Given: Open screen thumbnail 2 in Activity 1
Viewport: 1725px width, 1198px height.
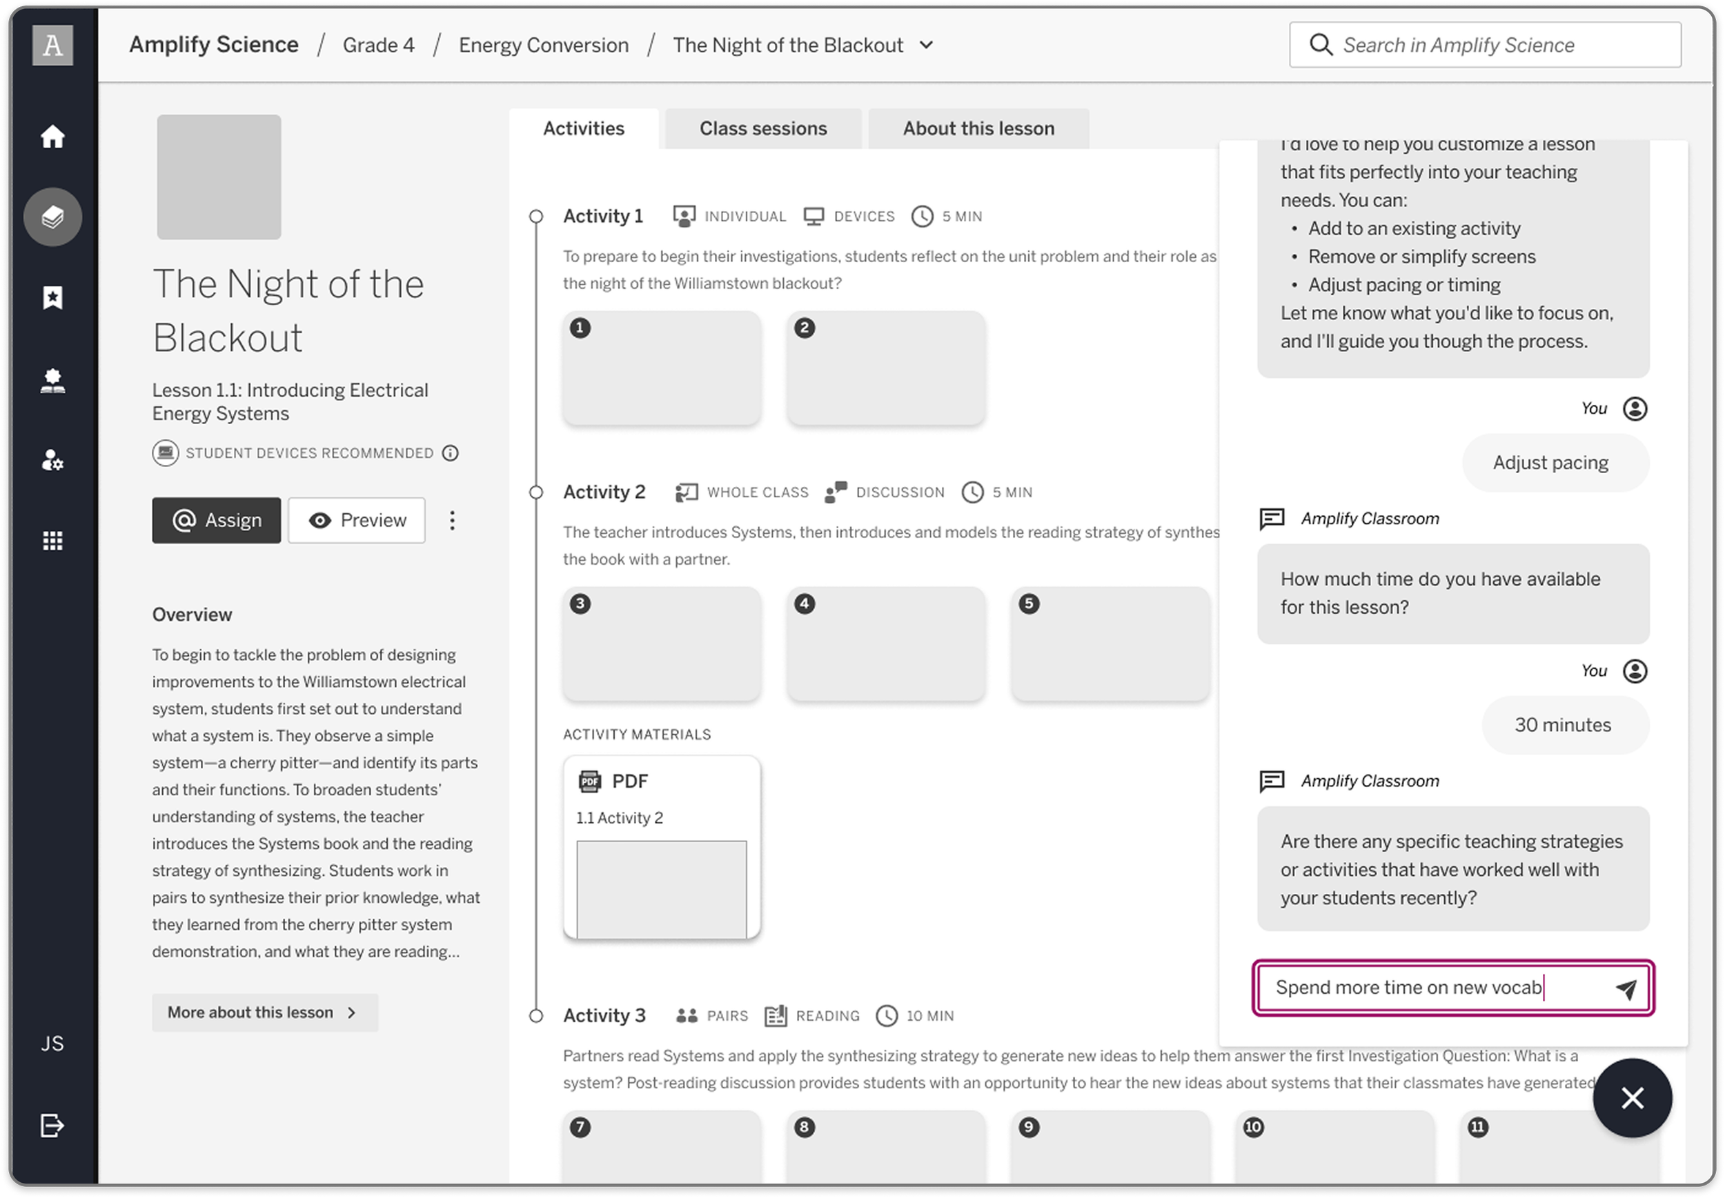Looking at the screenshot, I should [886, 368].
